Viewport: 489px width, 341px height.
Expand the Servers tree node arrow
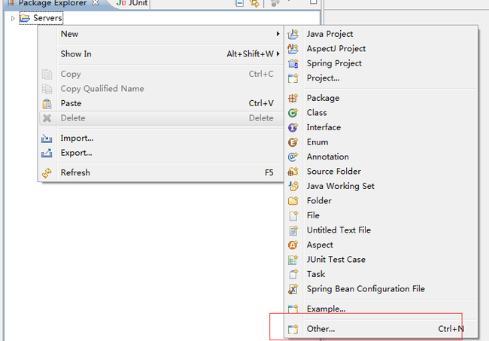pyautogui.click(x=13, y=18)
